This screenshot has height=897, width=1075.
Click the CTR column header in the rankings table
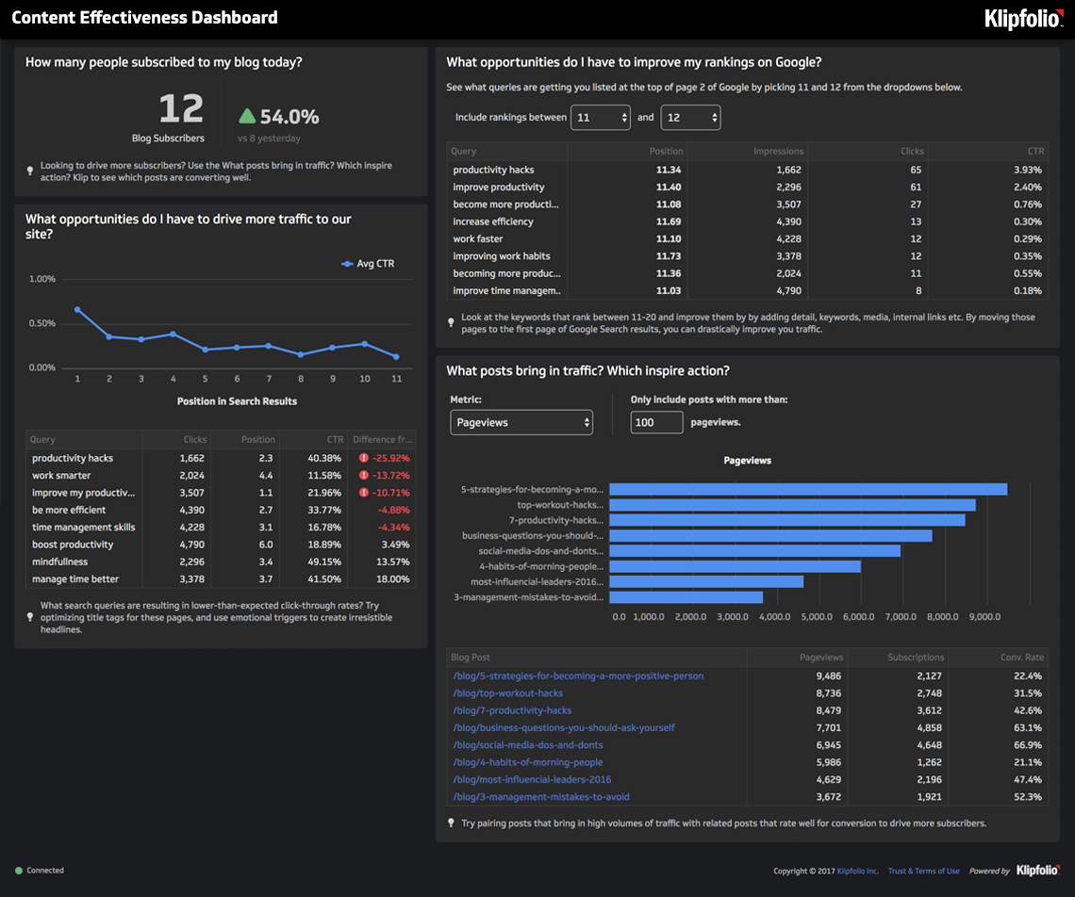[1035, 151]
